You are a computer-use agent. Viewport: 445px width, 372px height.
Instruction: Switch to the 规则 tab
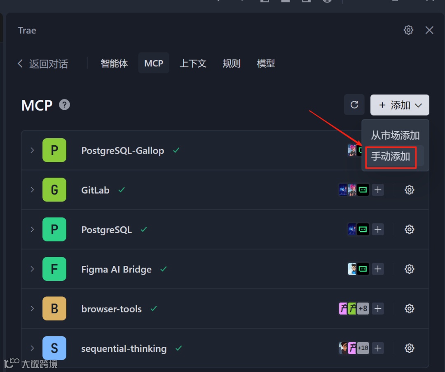click(x=231, y=63)
